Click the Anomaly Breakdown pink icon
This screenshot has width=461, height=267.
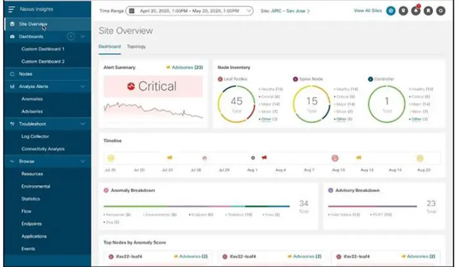(x=106, y=191)
